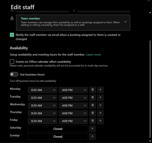Add availability hours for Saturday
This screenshot has height=143, width=152.
(x=92, y=129)
